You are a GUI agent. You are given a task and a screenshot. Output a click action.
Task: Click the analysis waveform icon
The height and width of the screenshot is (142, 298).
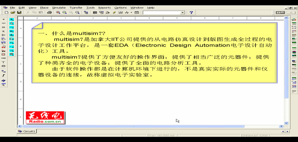(x=127, y=12)
